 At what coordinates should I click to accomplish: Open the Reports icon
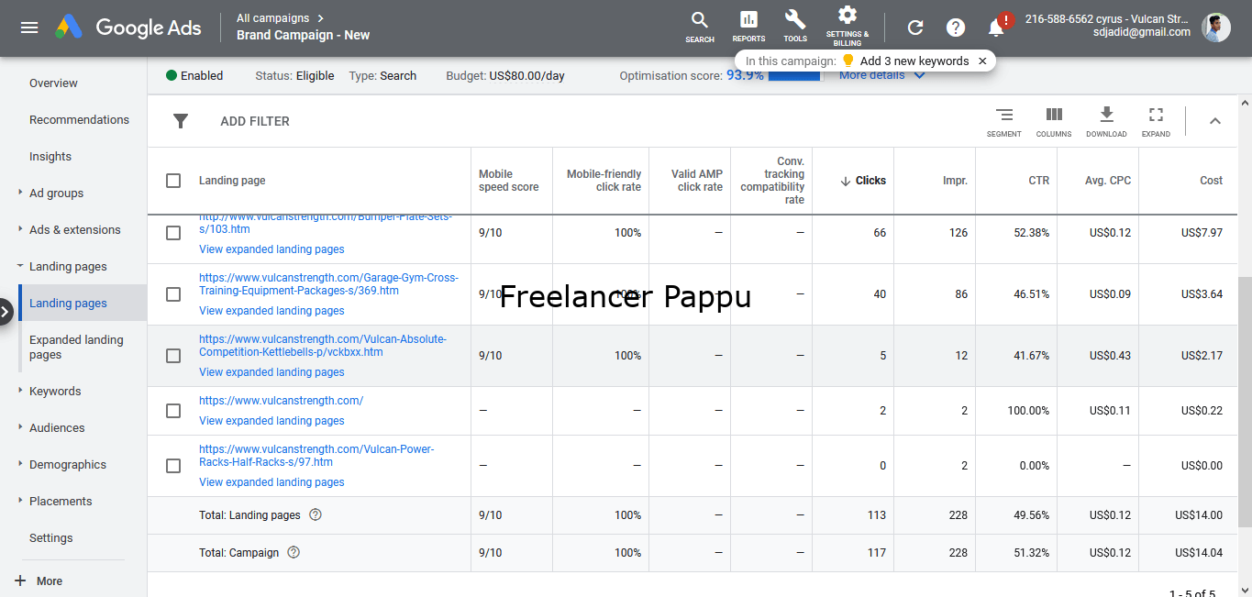click(748, 27)
